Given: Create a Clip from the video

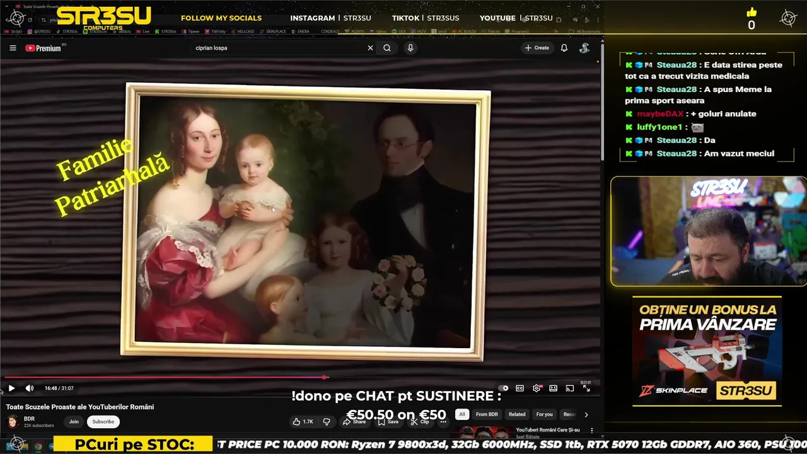Looking at the screenshot, I should 421,422.
